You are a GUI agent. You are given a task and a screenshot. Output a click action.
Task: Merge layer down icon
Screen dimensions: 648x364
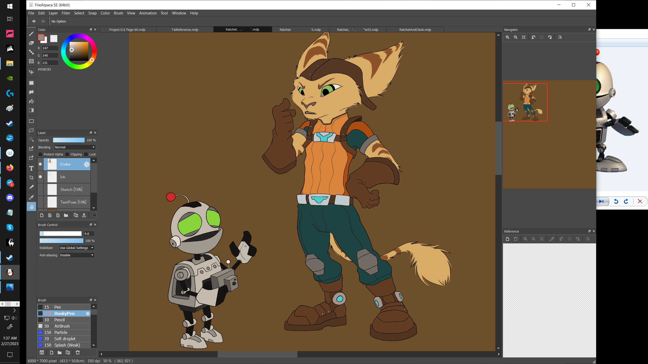(x=84, y=215)
